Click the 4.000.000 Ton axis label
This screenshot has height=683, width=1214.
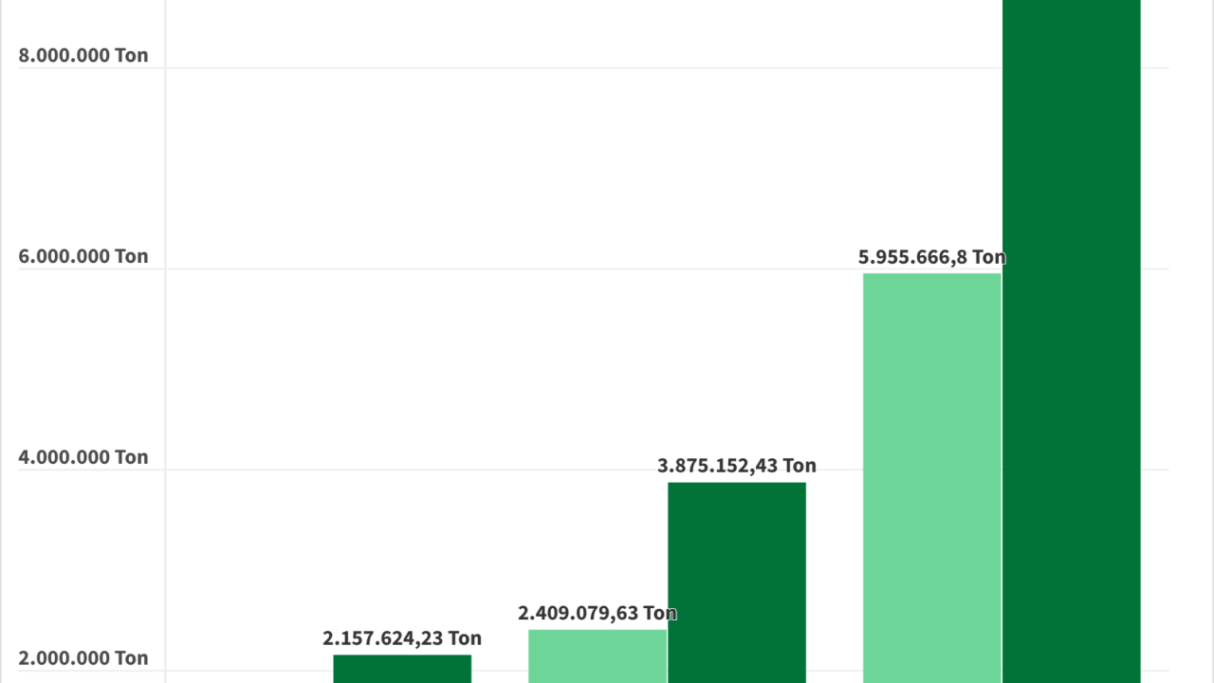(x=83, y=457)
